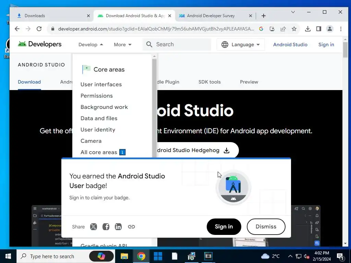Viewport: 351px width, 263px height.
Task: Collapse the Develop dropdown menu
Action: coord(90,45)
